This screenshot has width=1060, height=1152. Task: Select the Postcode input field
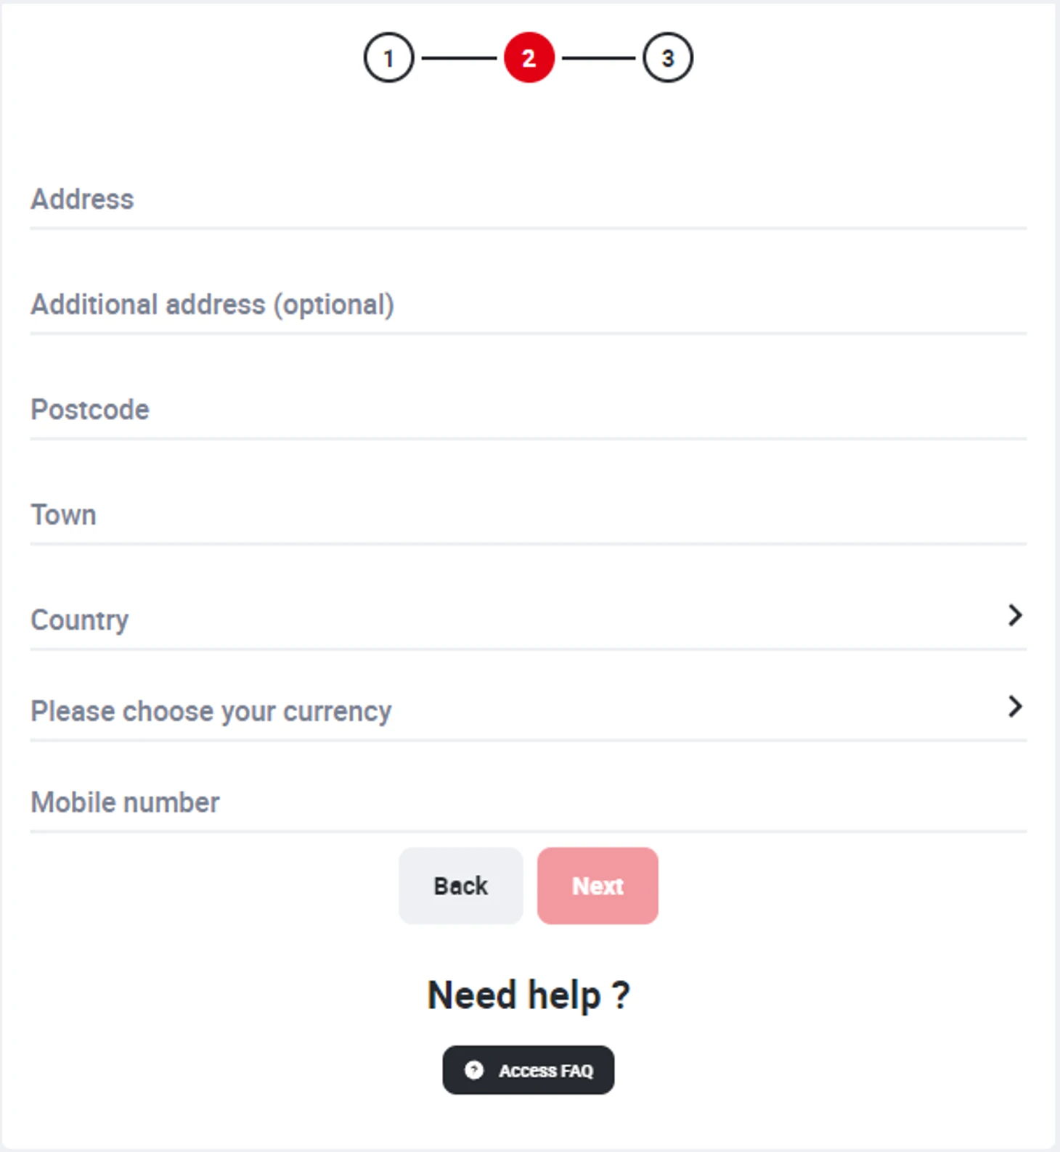pyautogui.click(x=529, y=410)
